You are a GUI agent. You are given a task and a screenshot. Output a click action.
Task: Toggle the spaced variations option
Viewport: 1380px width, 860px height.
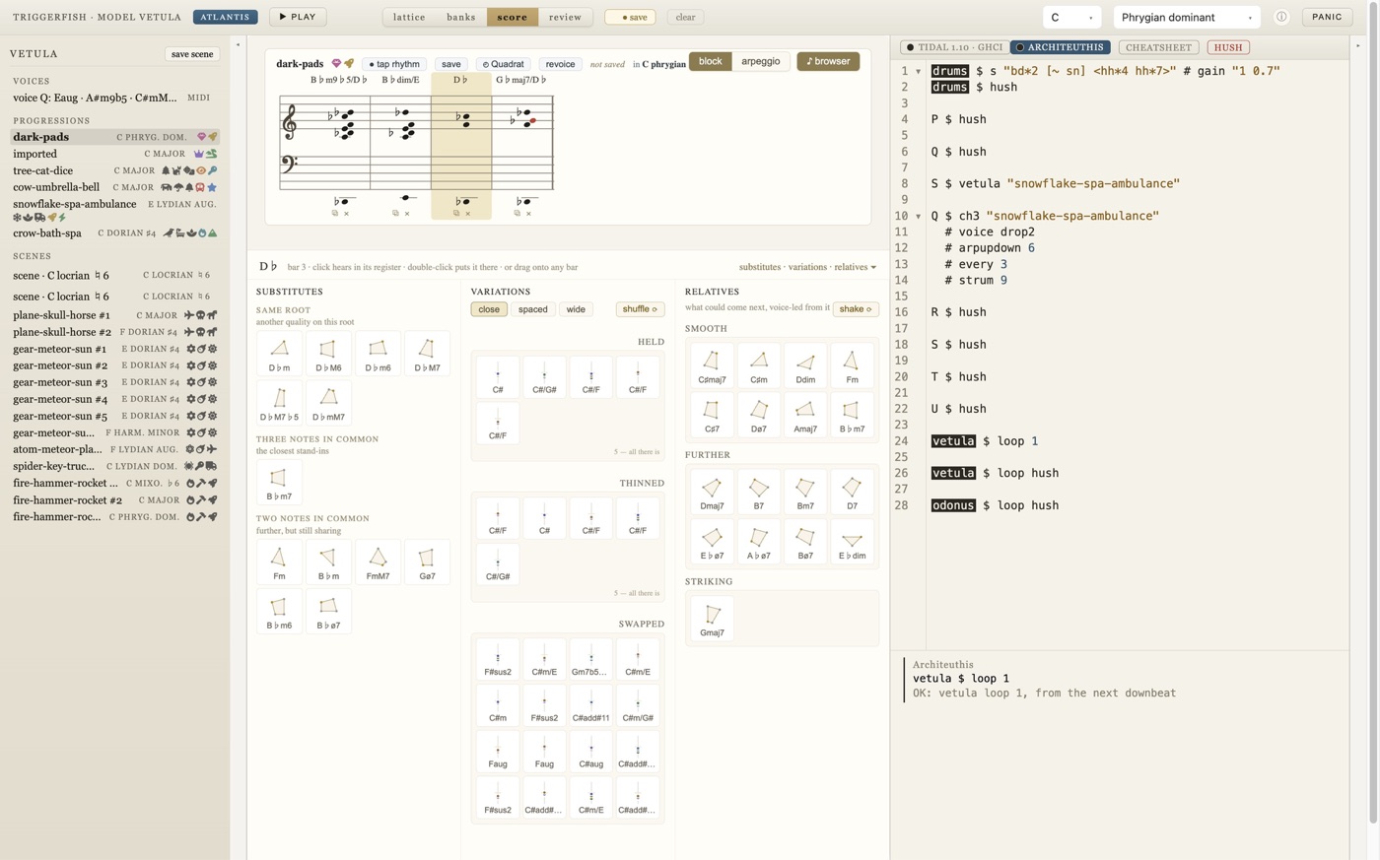coord(532,309)
